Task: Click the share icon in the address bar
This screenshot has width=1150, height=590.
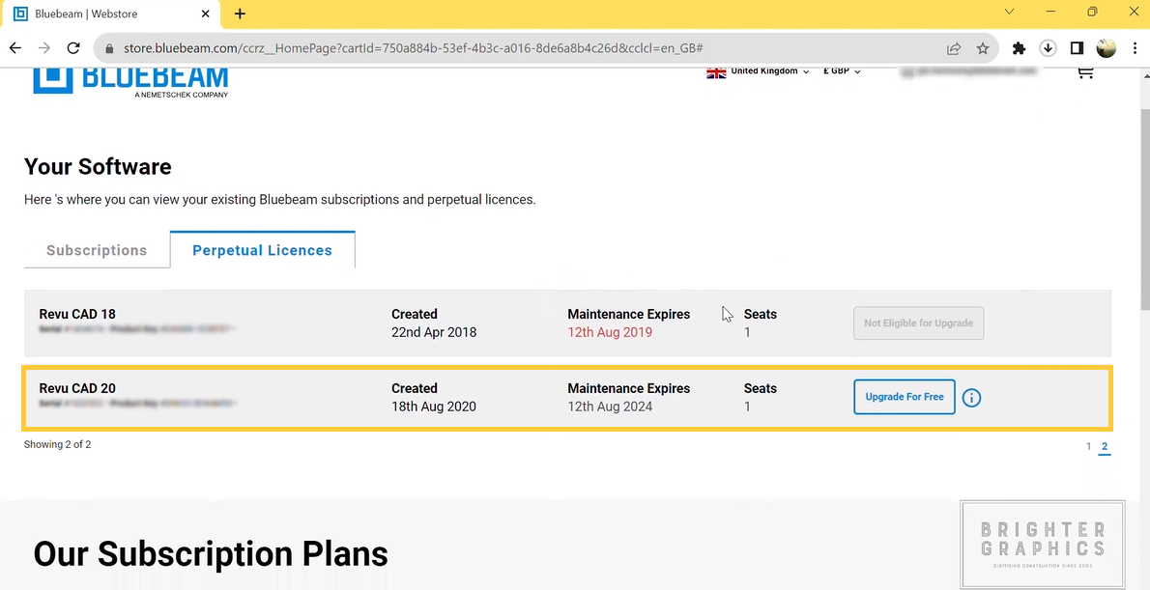Action: (x=954, y=47)
